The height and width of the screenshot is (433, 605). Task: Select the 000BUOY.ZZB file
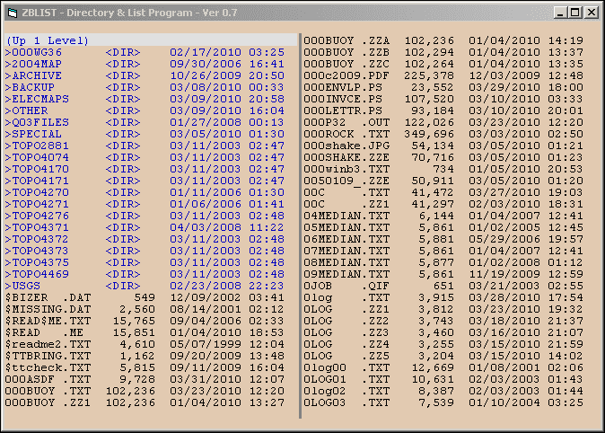(443, 52)
